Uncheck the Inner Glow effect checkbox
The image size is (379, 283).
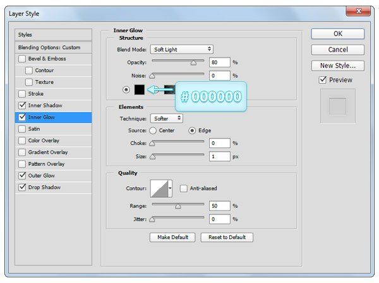pos(22,117)
